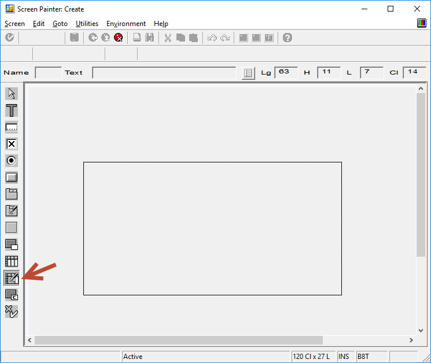Click the Screen Painter window title icon

pyautogui.click(x=10, y=9)
